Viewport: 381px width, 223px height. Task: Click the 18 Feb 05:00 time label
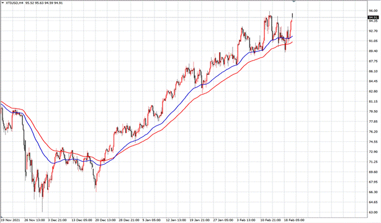[x=294, y=220]
